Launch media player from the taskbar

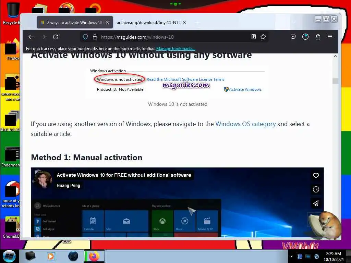coord(51,256)
